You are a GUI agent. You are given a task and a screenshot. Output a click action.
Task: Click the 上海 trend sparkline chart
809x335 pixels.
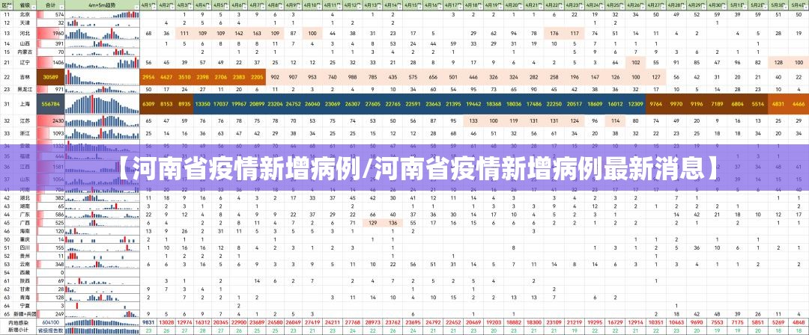102,104
